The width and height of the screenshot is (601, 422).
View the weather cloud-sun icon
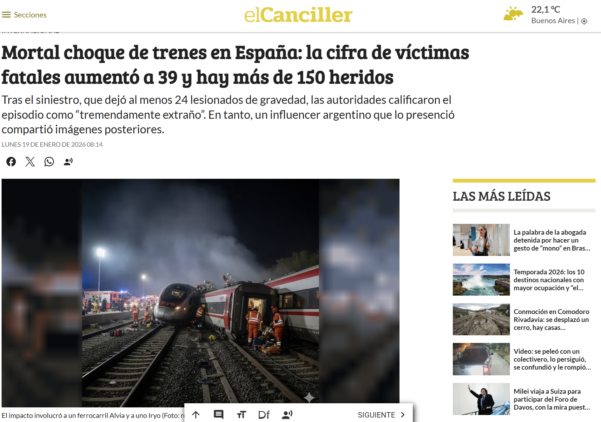coord(513,14)
